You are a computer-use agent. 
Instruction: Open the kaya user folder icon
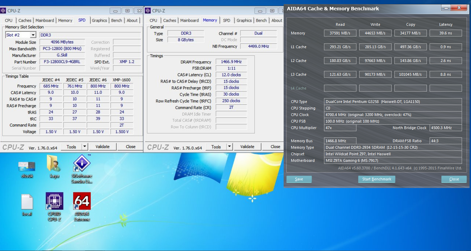(54, 166)
